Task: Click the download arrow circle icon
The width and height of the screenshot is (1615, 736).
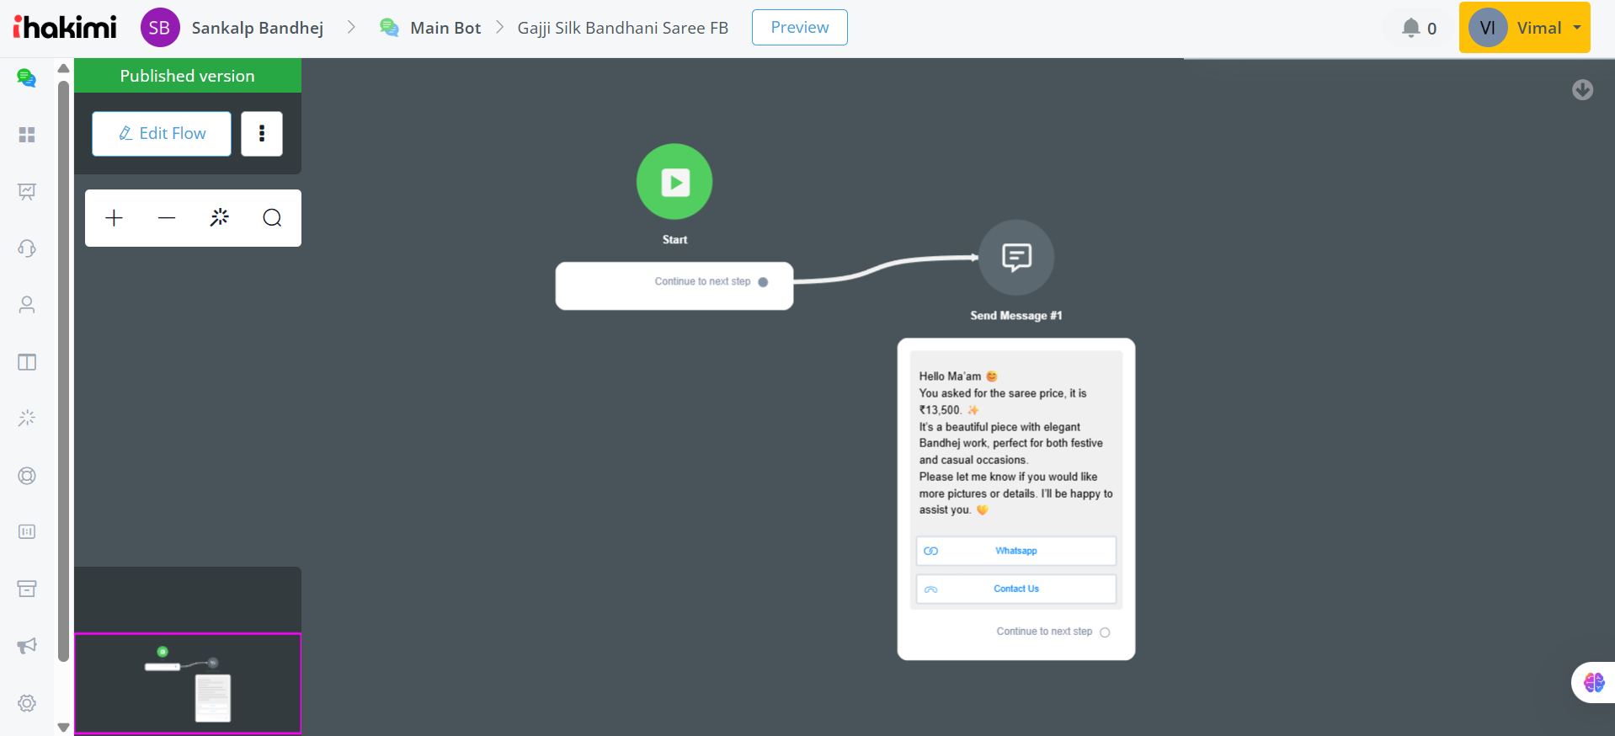Action: tap(1583, 89)
